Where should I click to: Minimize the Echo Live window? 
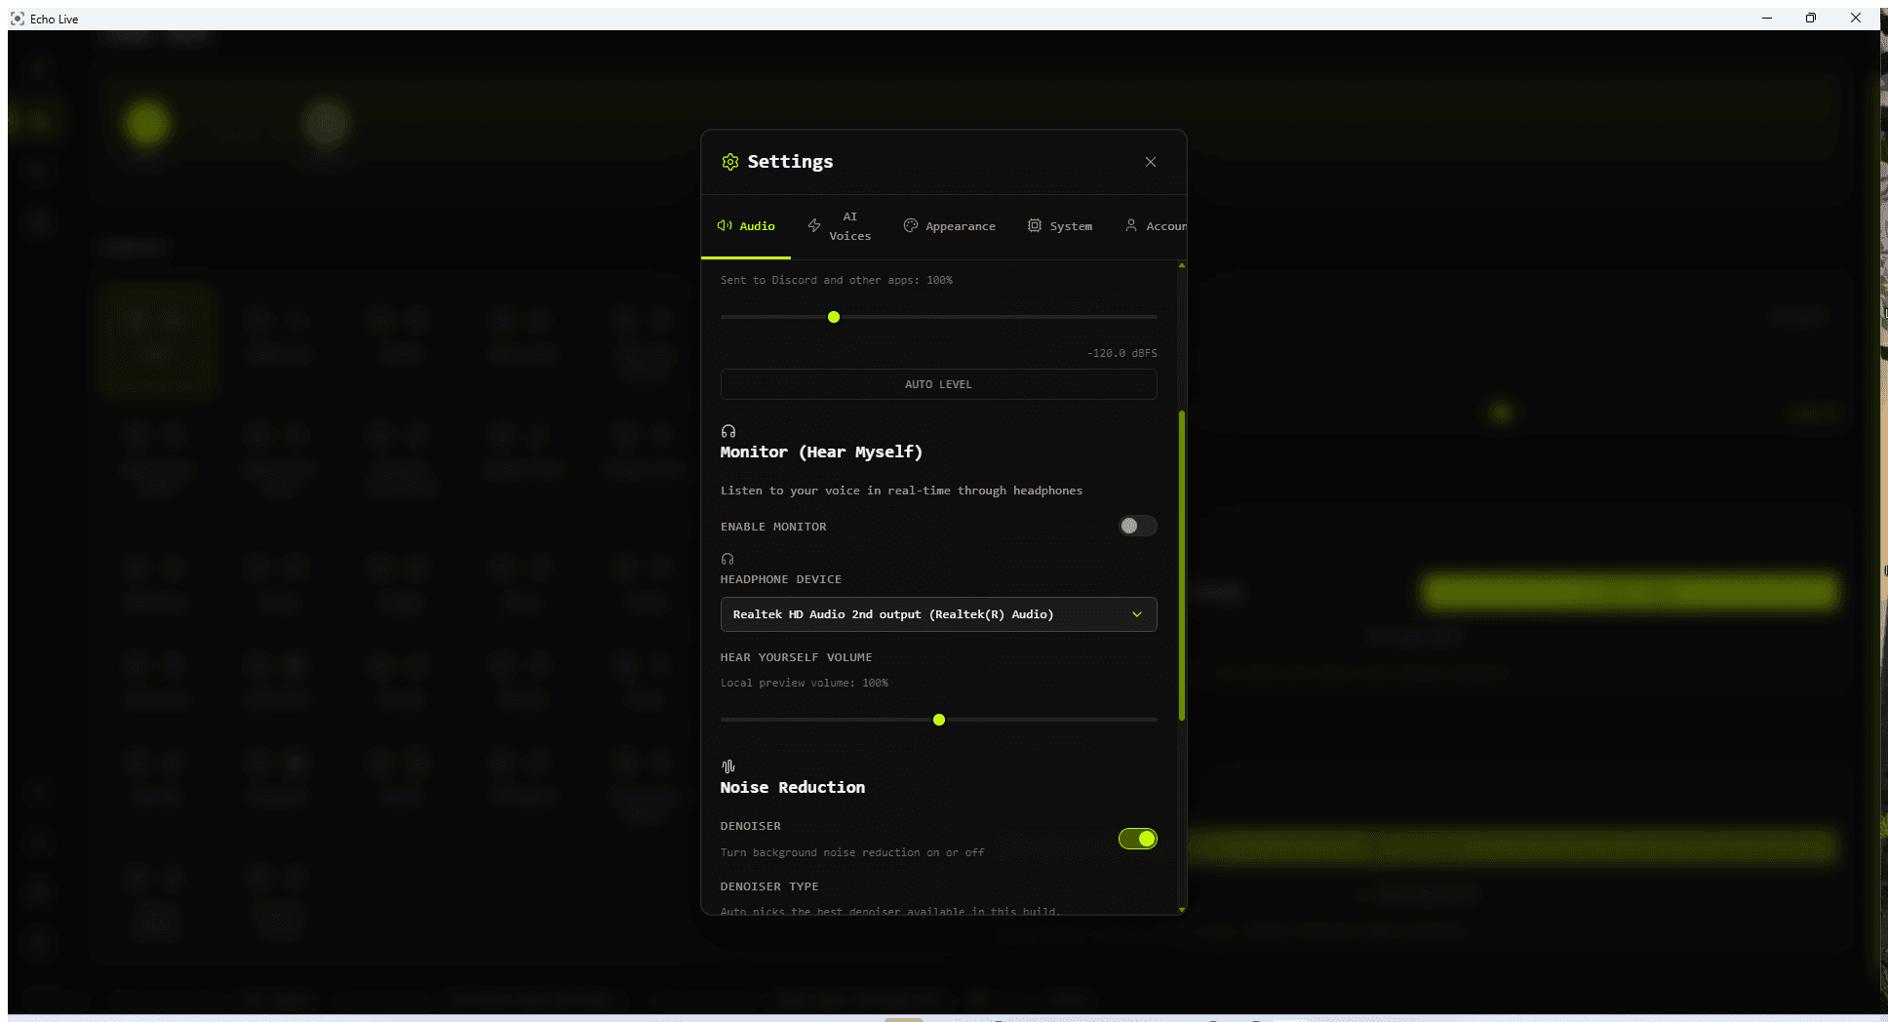pos(1767,18)
